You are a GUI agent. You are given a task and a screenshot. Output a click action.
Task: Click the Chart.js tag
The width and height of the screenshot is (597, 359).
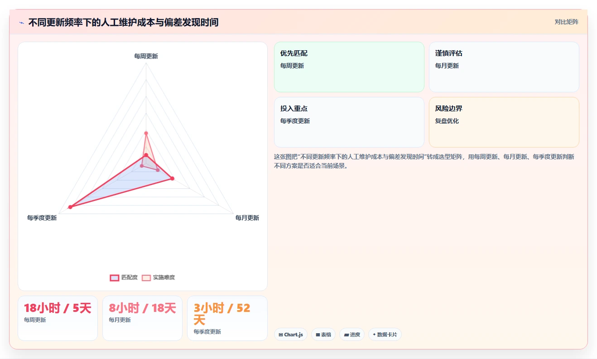pos(291,335)
